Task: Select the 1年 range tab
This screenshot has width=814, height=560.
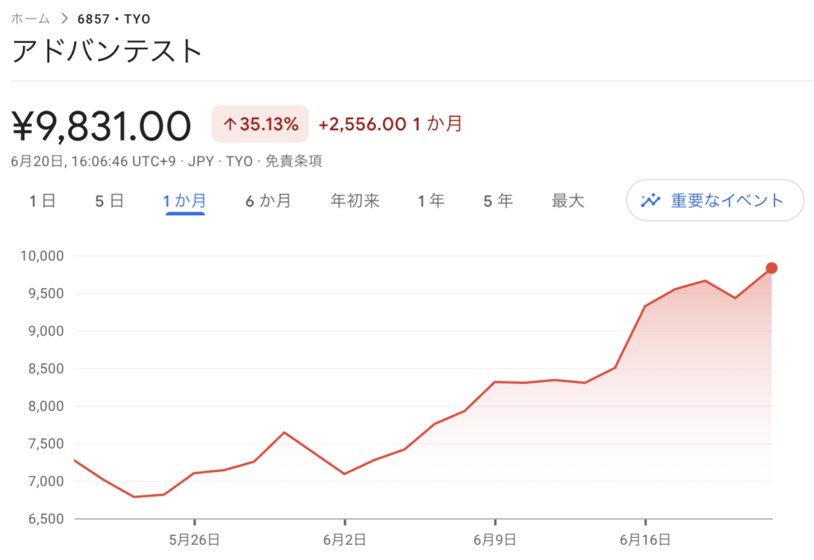Action: coord(432,201)
